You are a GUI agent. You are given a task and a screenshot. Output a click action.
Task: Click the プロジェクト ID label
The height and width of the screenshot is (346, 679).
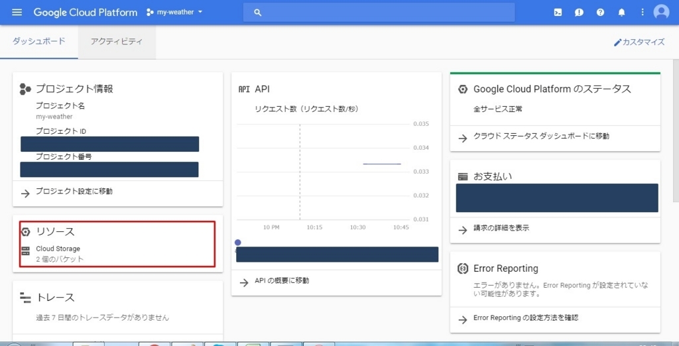click(61, 131)
